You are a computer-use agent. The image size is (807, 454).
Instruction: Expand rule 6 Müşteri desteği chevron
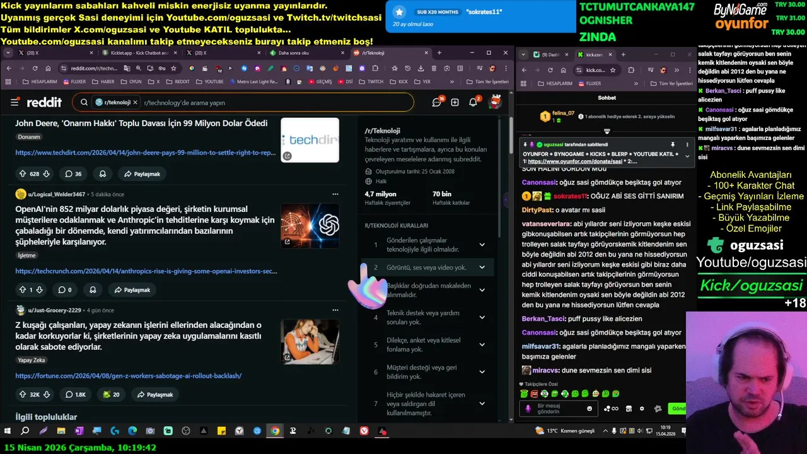coord(482,372)
